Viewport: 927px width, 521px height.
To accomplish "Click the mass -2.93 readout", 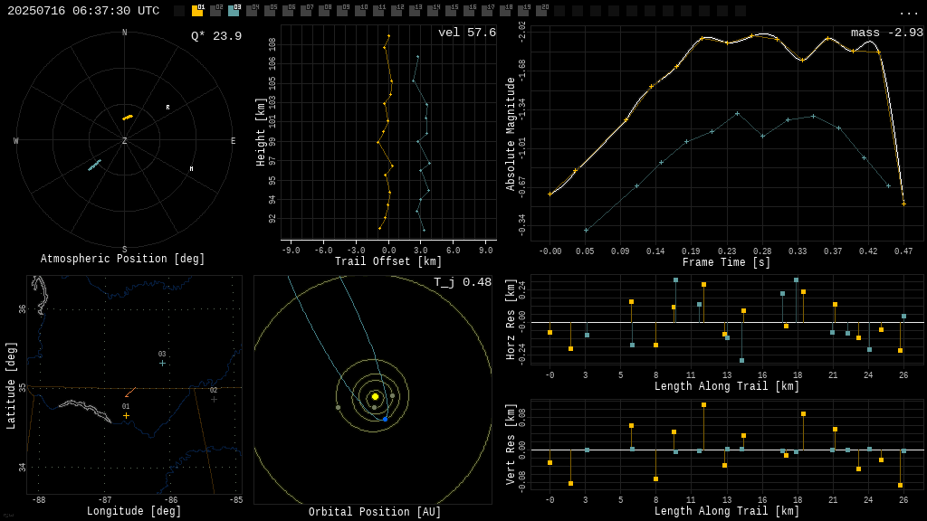I will 886,33.
